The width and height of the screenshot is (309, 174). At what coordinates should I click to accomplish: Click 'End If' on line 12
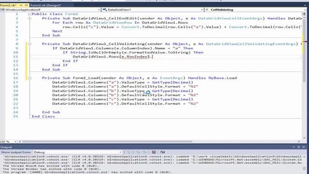[x=70, y=61]
